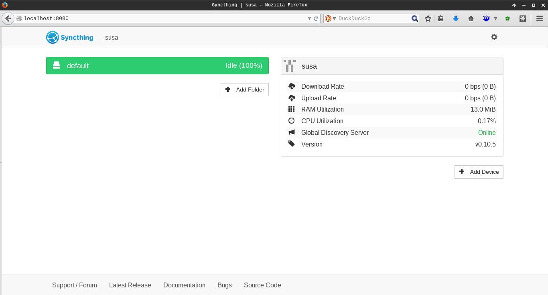Open Syncthing settings gear menu
The height and width of the screenshot is (295, 548).
coord(494,37)
